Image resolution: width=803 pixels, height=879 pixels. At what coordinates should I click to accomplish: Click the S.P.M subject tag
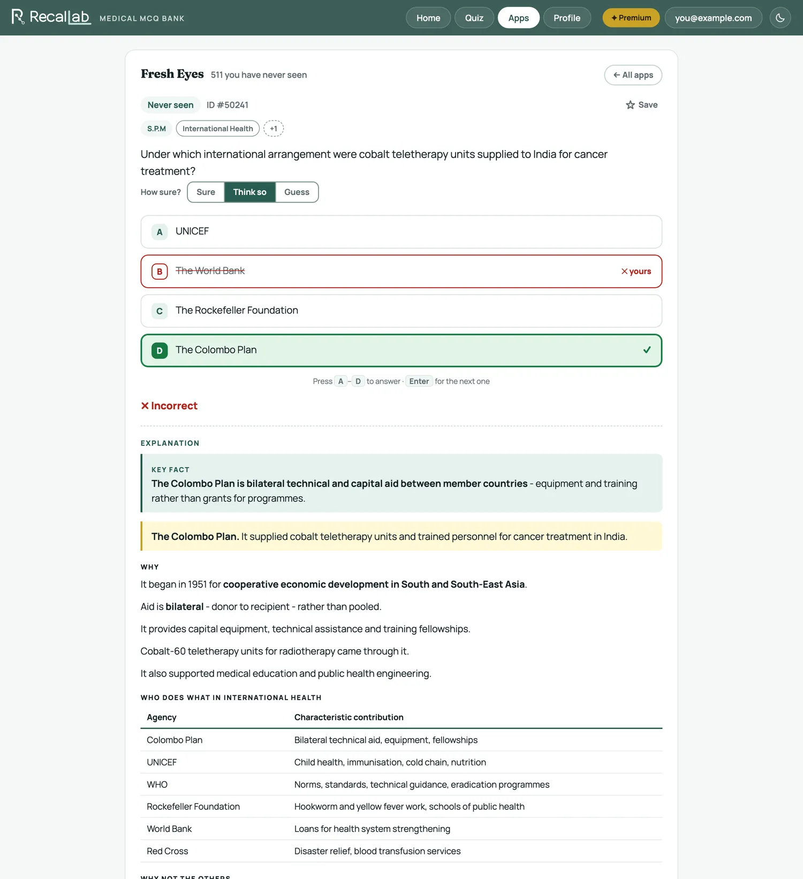coord(156,129)
